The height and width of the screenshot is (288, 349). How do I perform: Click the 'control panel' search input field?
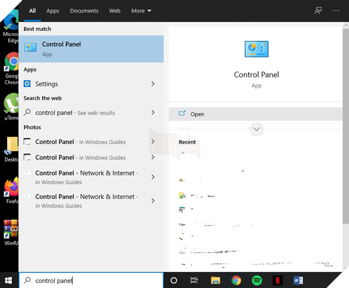tap(91, 280)
